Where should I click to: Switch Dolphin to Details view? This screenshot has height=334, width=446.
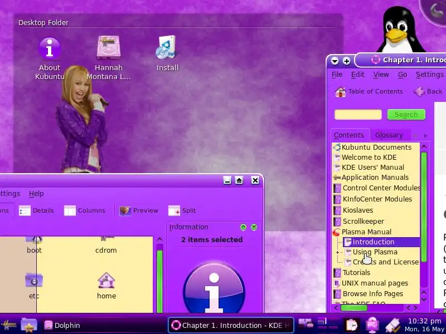[36, 210]
